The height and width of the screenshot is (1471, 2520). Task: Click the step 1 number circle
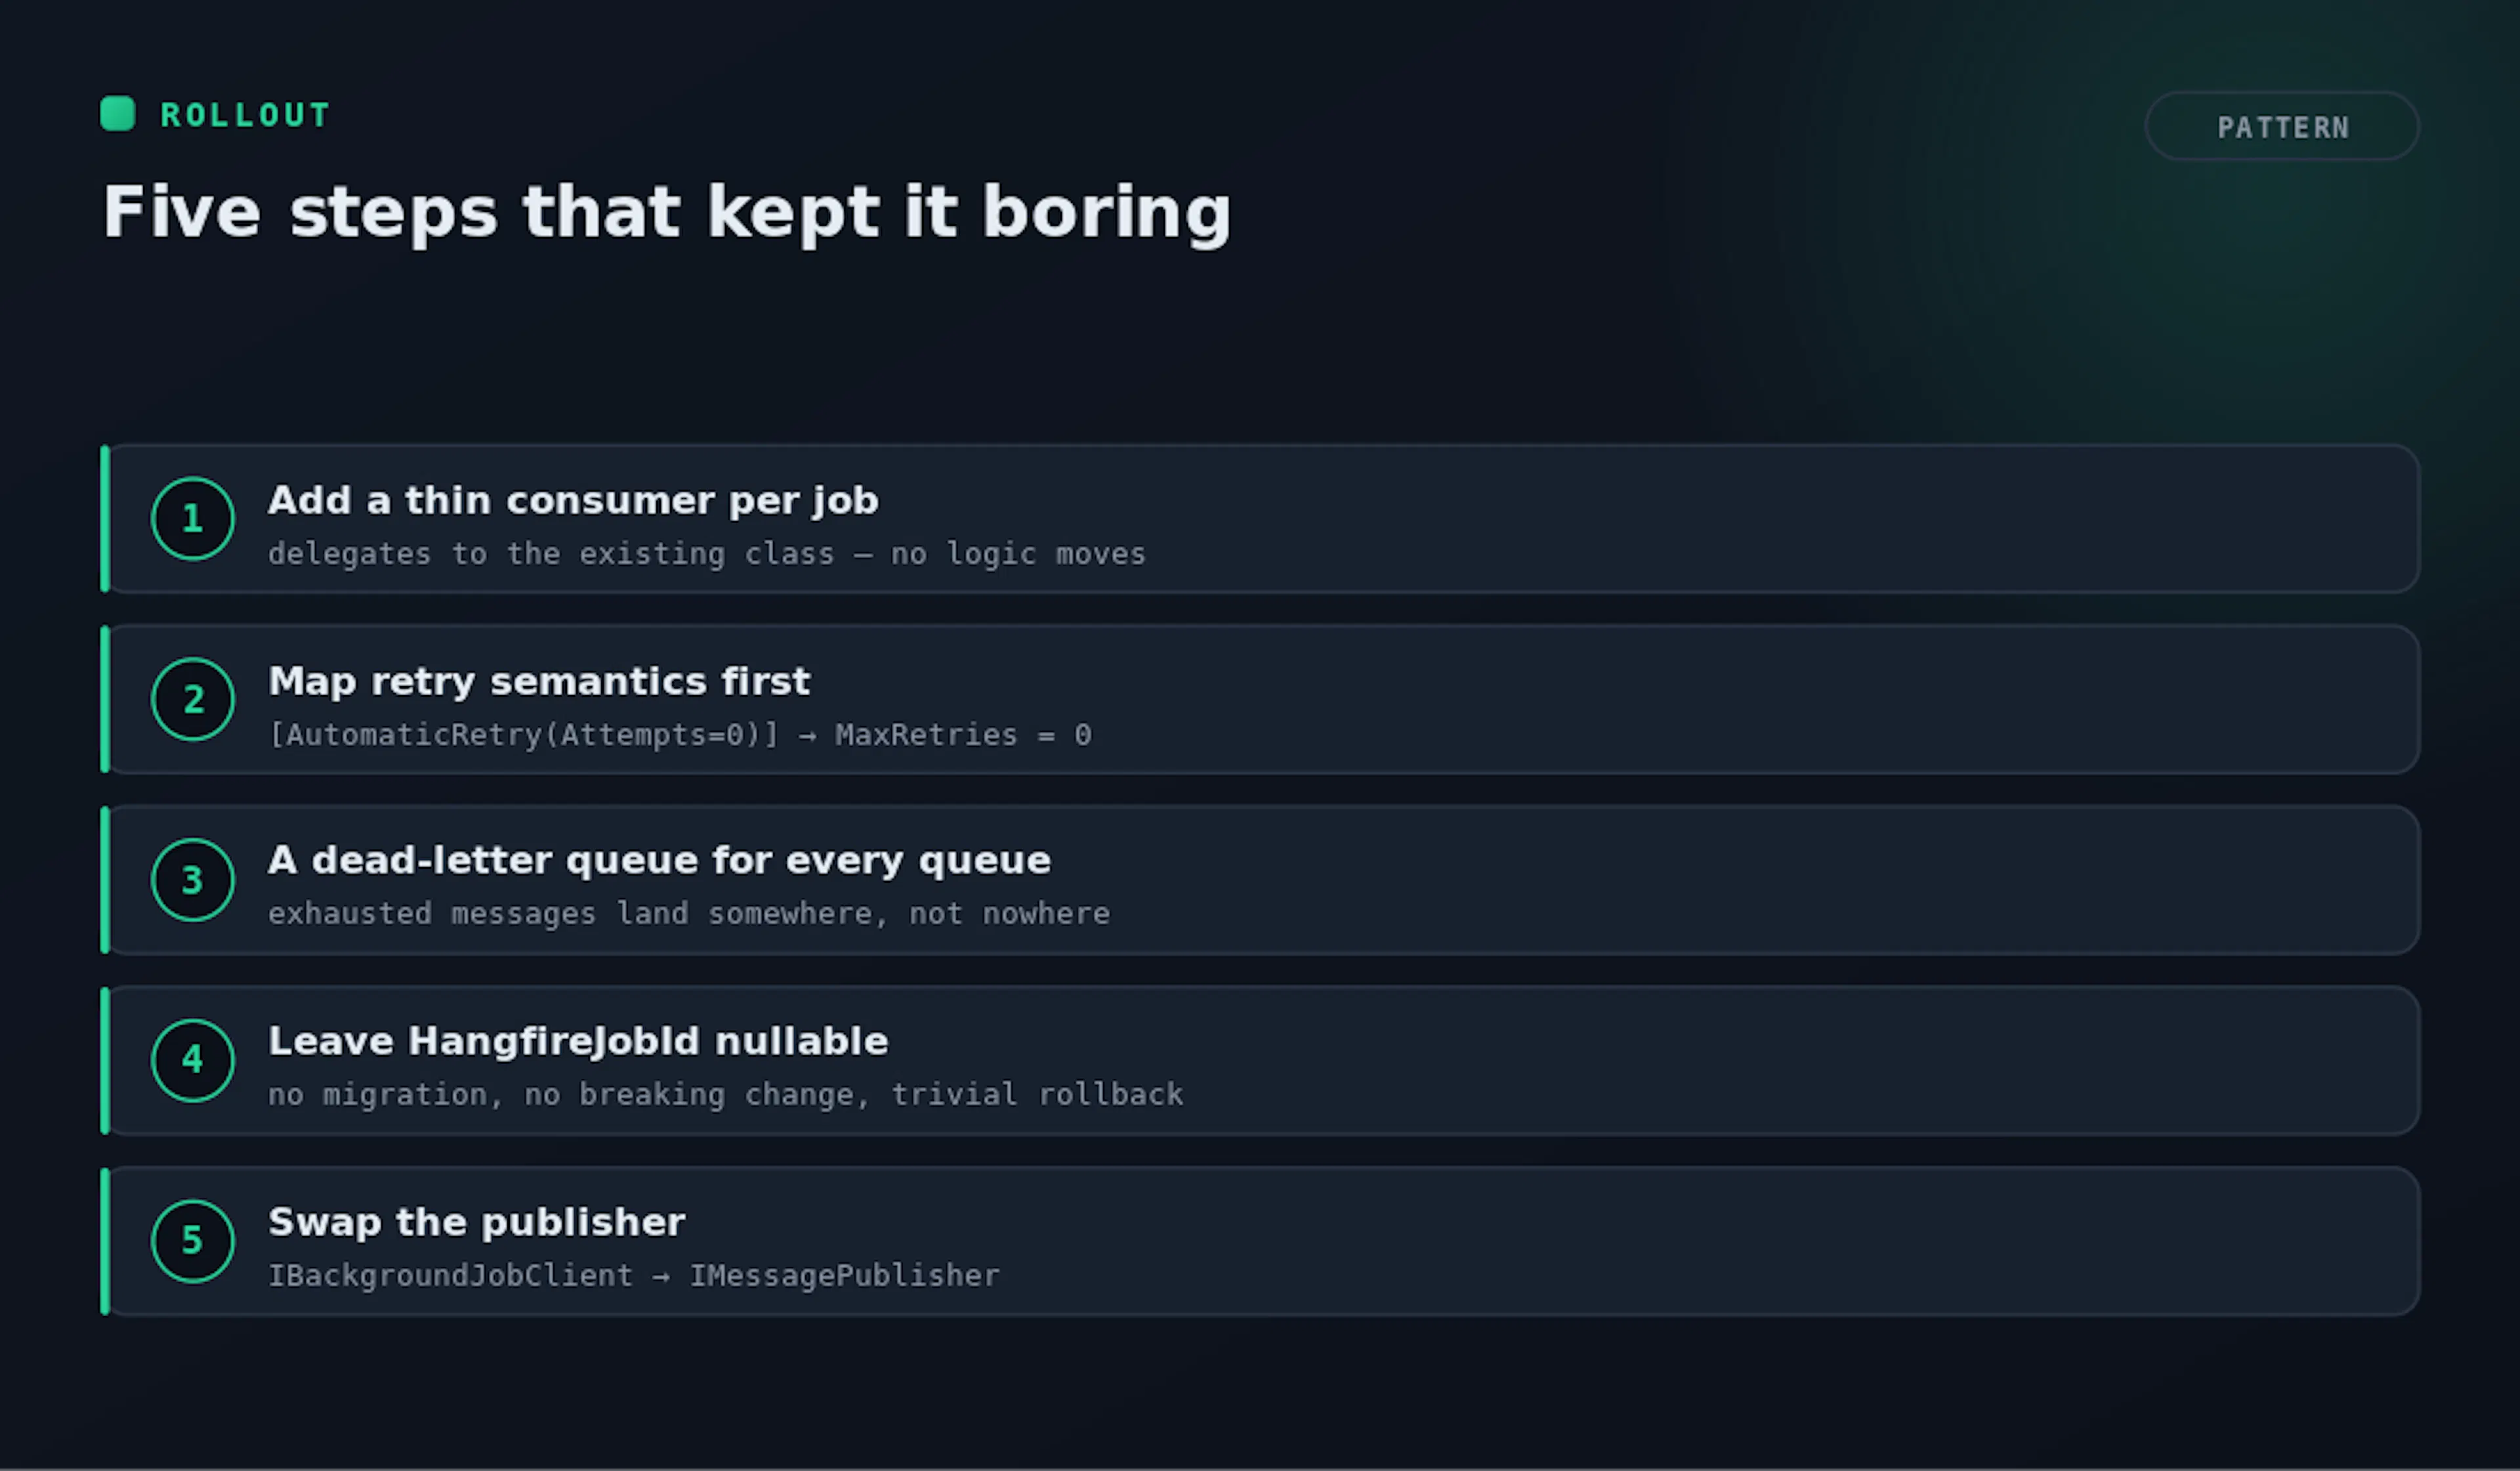(x=193, y=519)
